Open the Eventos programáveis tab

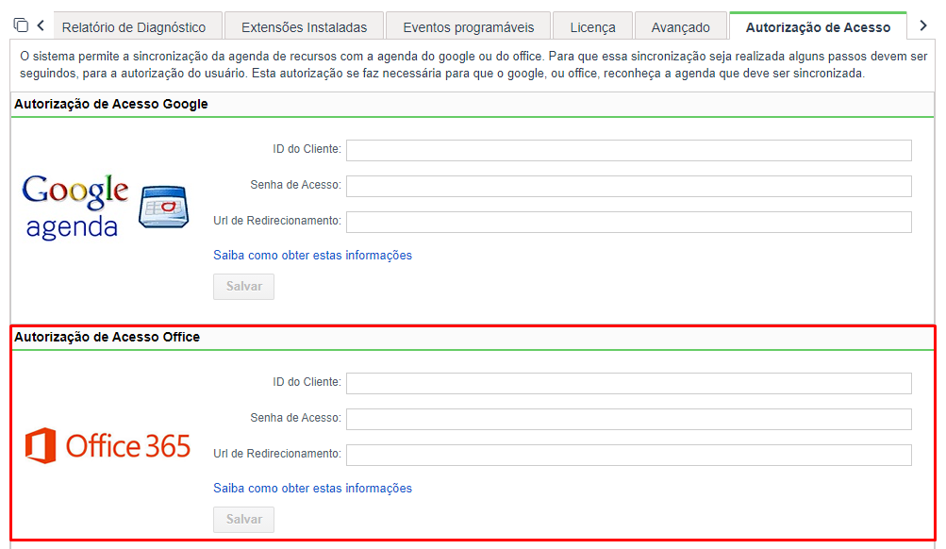click(468, 27)
